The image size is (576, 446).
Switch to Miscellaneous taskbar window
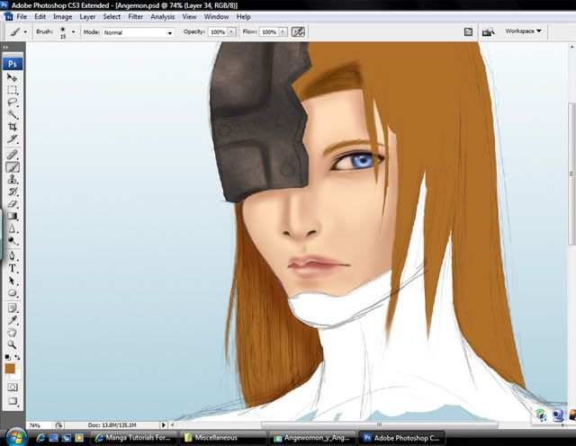[x=223, y=438]
